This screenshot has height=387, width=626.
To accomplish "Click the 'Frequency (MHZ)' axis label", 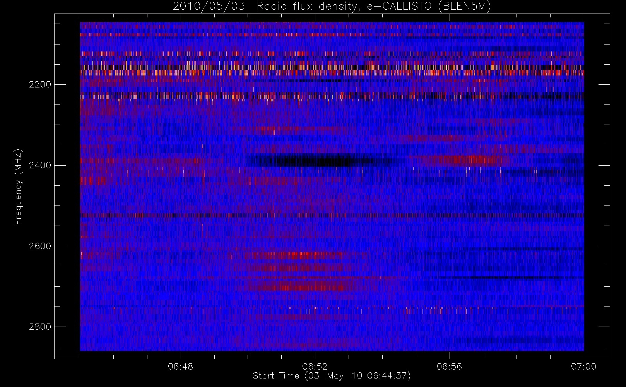I will point(18,187).
